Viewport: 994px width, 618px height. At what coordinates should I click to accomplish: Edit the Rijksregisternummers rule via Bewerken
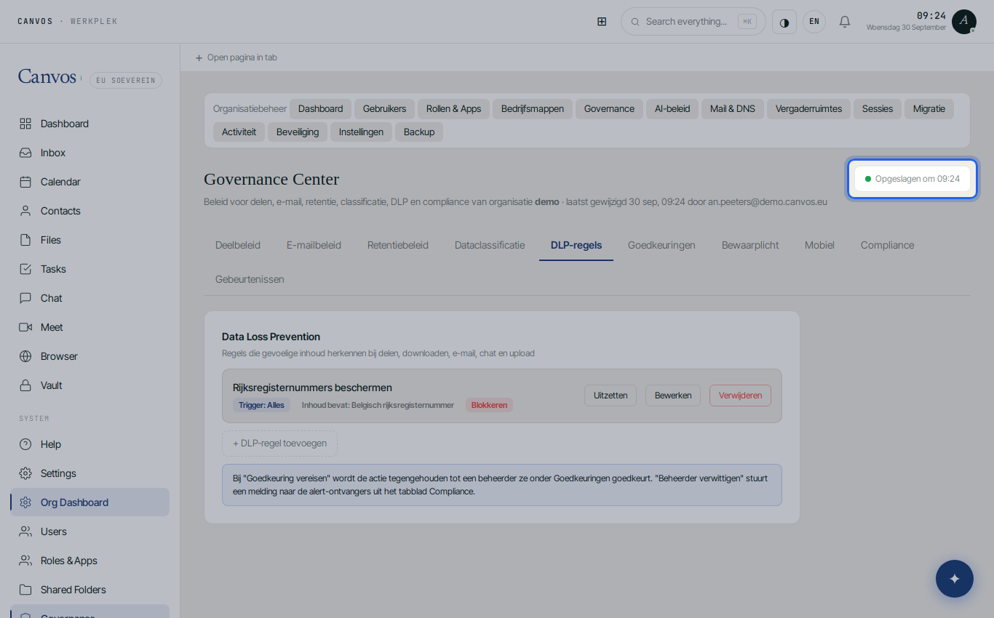click(x=673, y=396)
